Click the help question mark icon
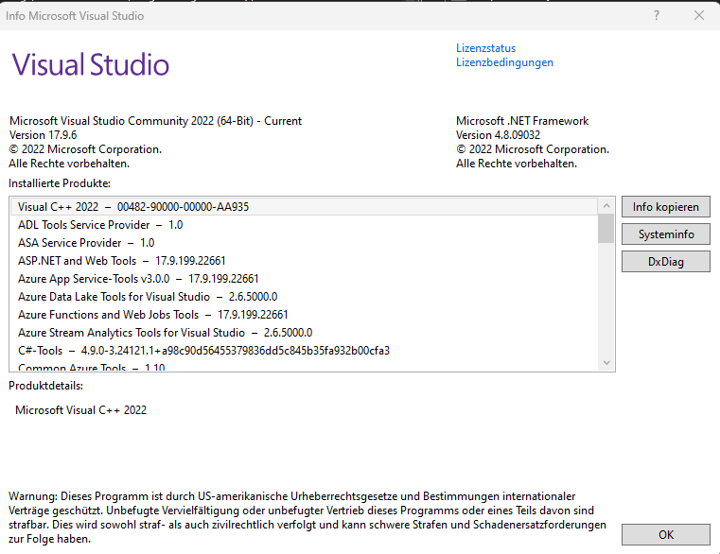The width and height of the screenshot is (720, 554). (x=657, y=16)
